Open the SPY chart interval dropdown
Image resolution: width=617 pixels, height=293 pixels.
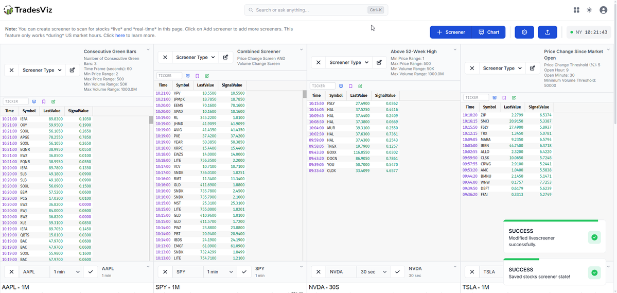coord(220,272)
